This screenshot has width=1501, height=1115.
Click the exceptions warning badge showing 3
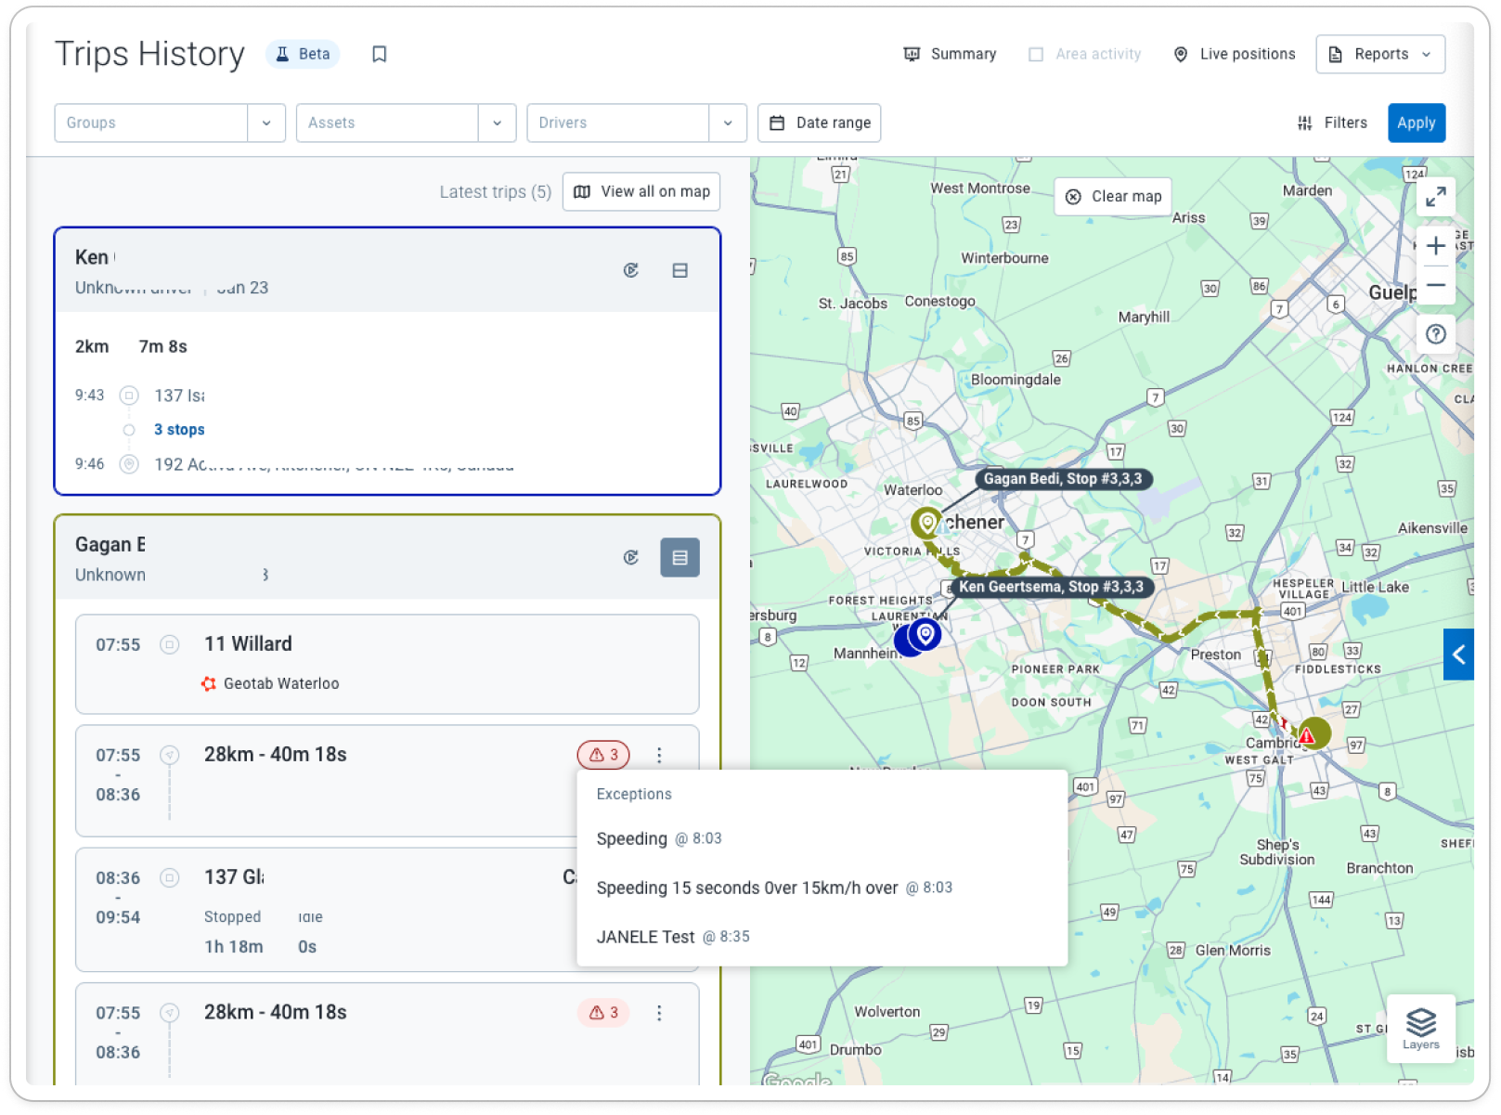click(603, 755)
